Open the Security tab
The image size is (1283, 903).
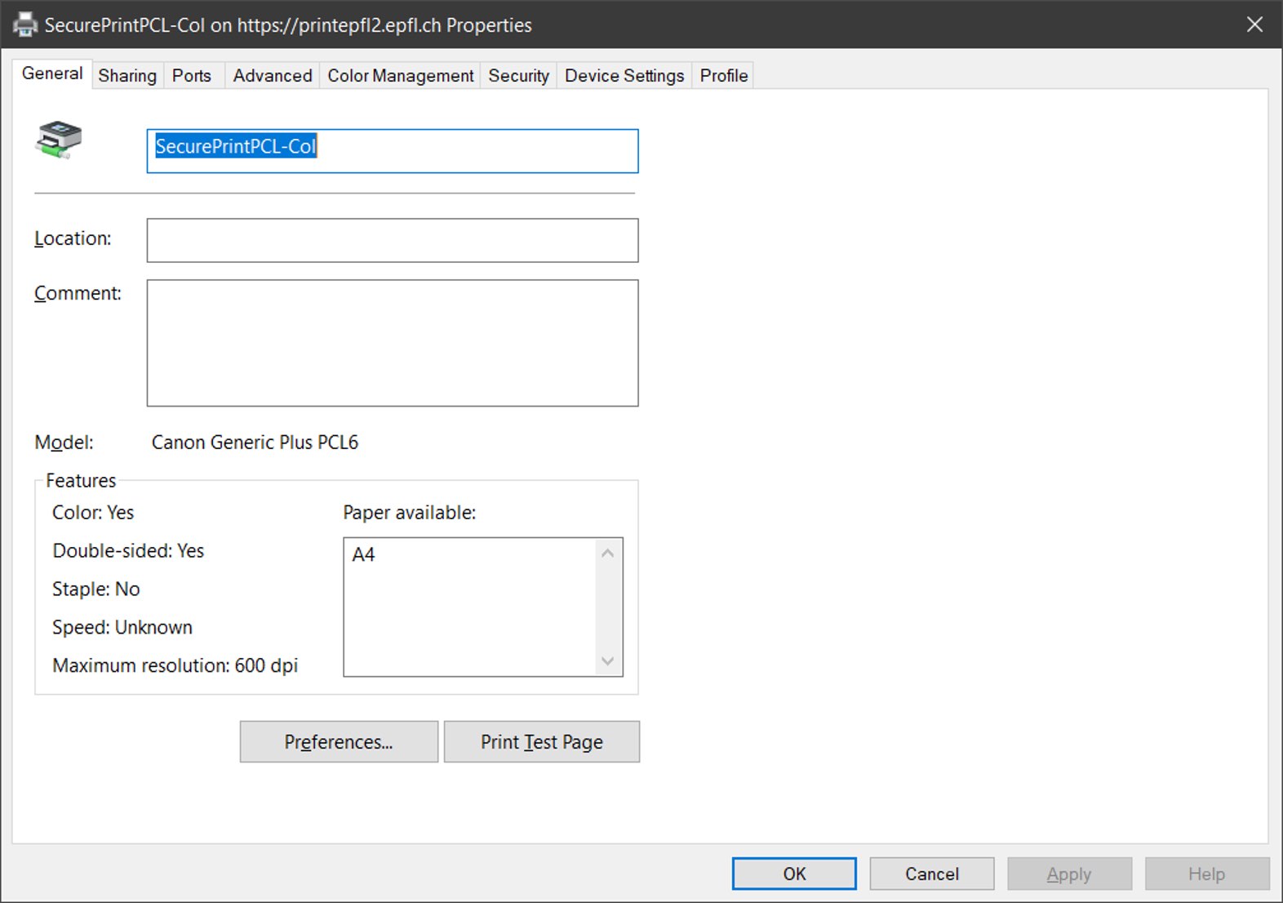point(518,76)
